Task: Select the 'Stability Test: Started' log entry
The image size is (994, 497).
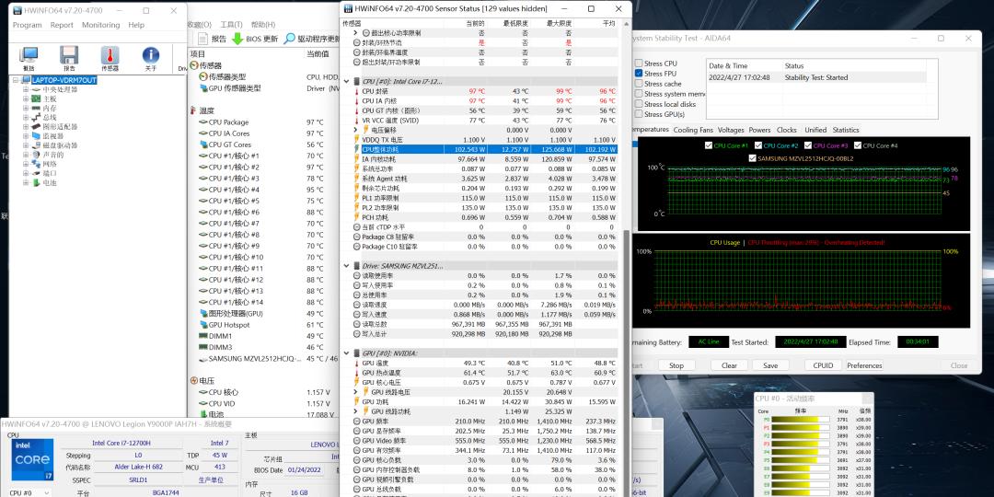Action: [815, 77]
